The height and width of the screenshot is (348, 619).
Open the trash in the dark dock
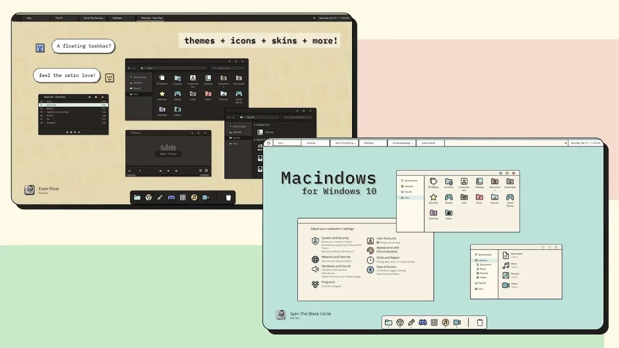pyautogui.click(x=228, y=198)
